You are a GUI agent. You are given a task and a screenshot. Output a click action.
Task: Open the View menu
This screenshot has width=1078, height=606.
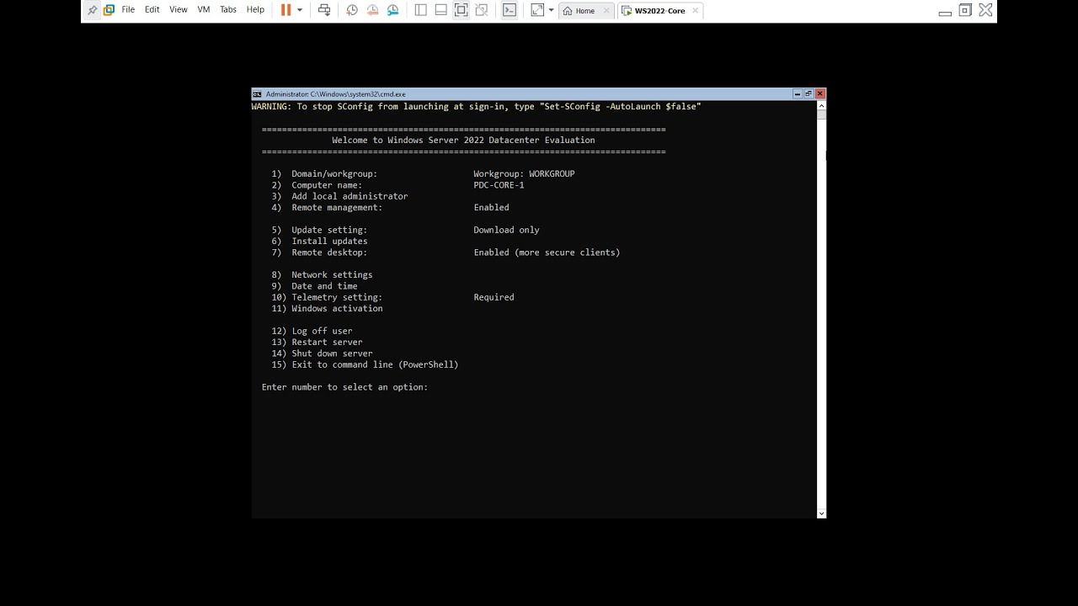pos(179,10)
